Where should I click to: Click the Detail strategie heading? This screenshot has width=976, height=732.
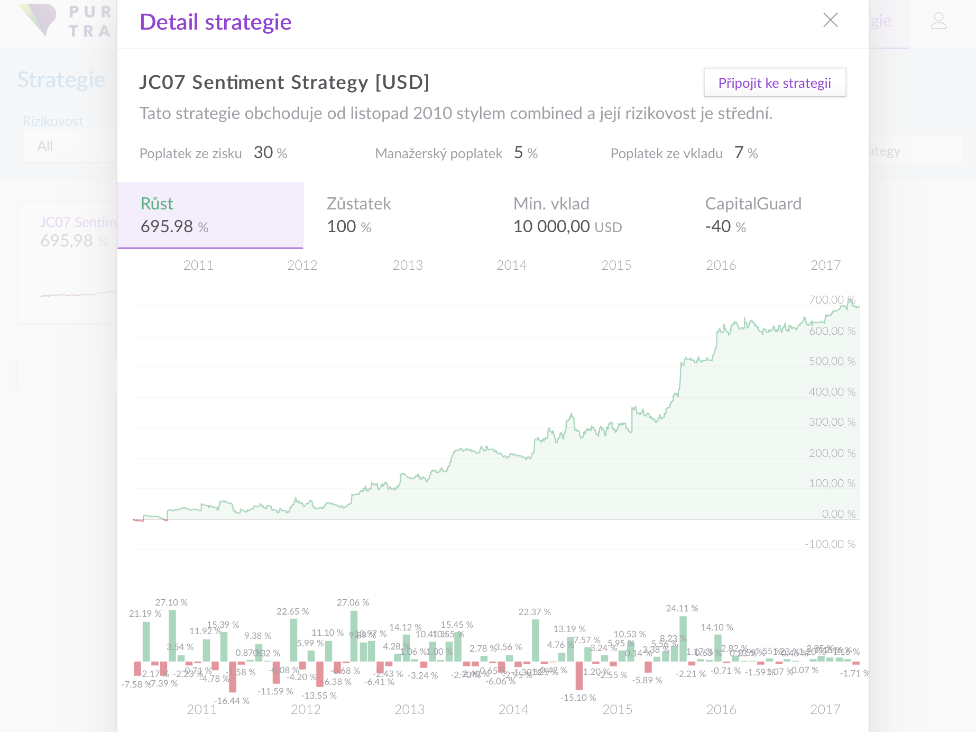point(215,22)
